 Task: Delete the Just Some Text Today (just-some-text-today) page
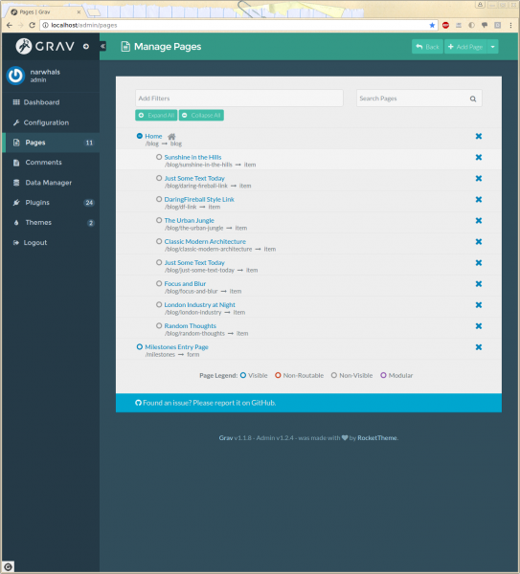pos(479,263)
